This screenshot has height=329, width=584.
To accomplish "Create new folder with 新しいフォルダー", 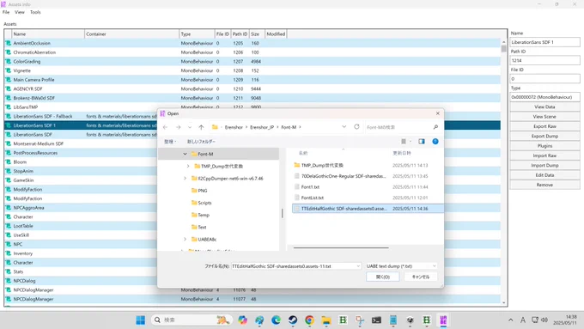I will click(201, 142).
